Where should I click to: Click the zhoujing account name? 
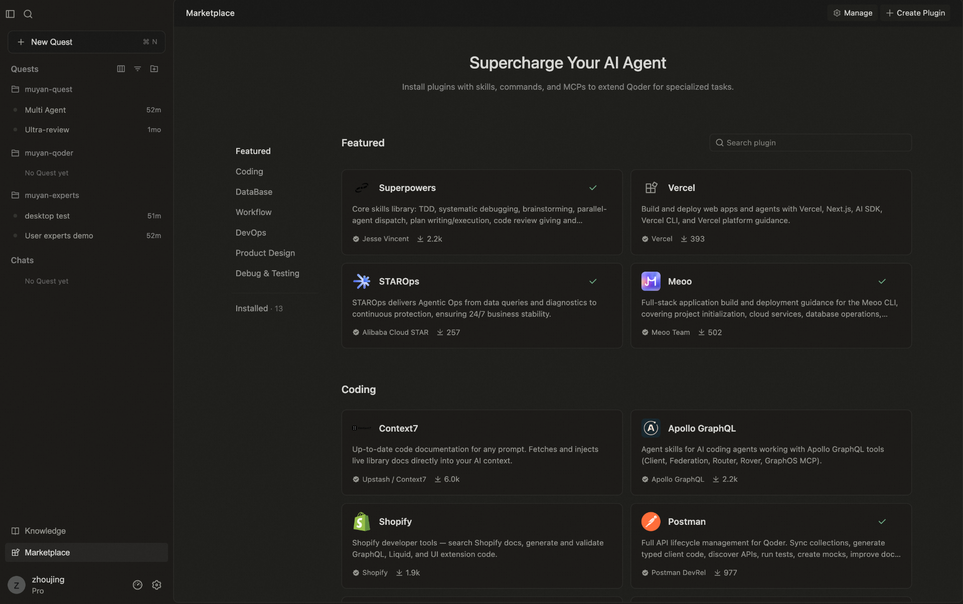pos(48,579)
